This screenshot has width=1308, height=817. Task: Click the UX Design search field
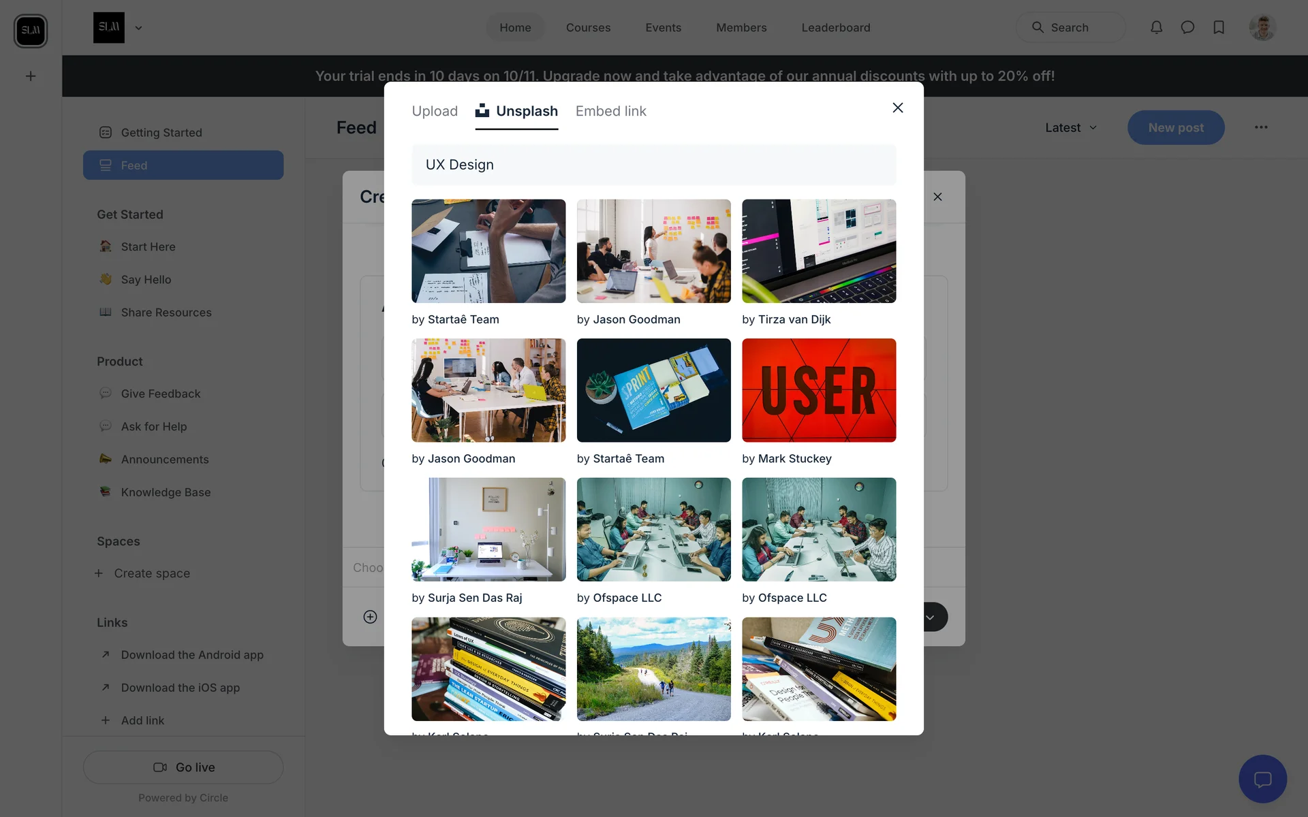pyautogui.click(x=653, y=165)
